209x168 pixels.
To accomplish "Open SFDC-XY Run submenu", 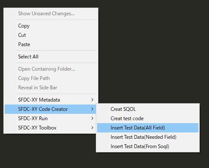I will pyautogui.click(x=51, y=118).
